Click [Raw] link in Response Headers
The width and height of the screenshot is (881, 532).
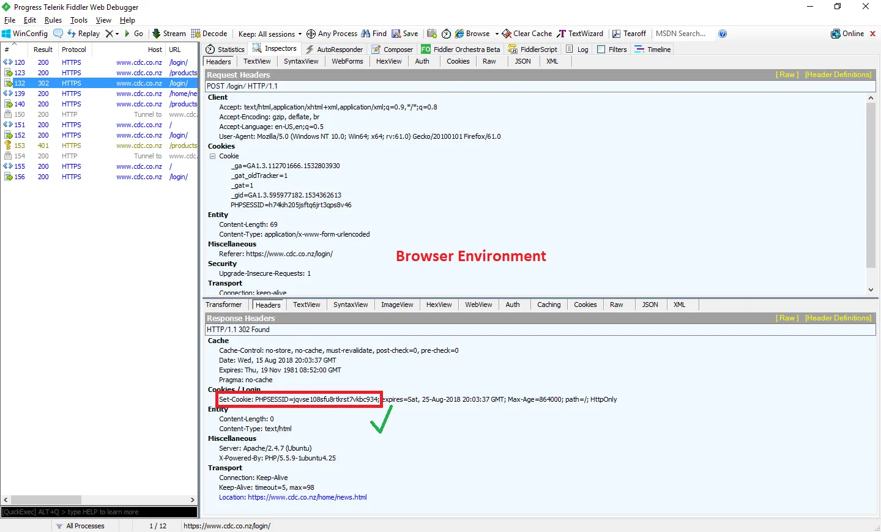[787, 318]
